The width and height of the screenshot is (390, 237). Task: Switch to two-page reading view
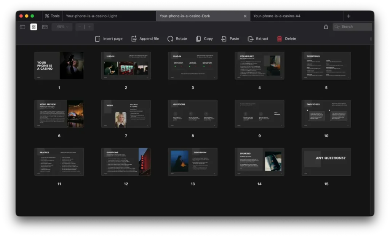[x=45, y=27]
